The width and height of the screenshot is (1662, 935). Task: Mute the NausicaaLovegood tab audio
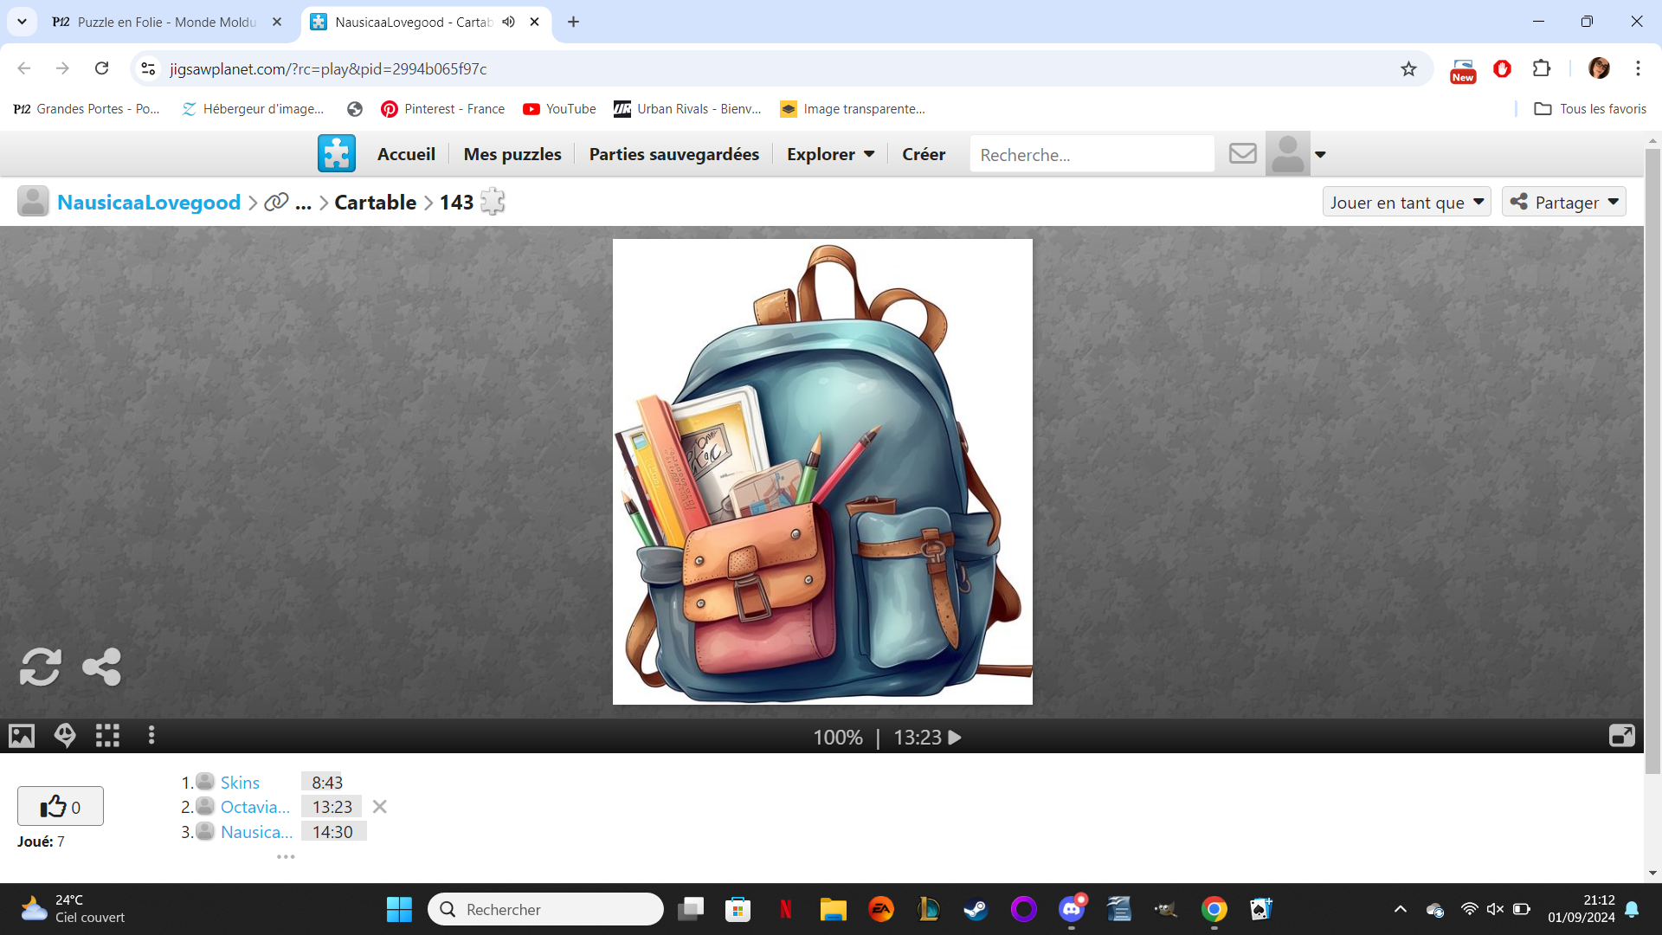pos(509,22)
